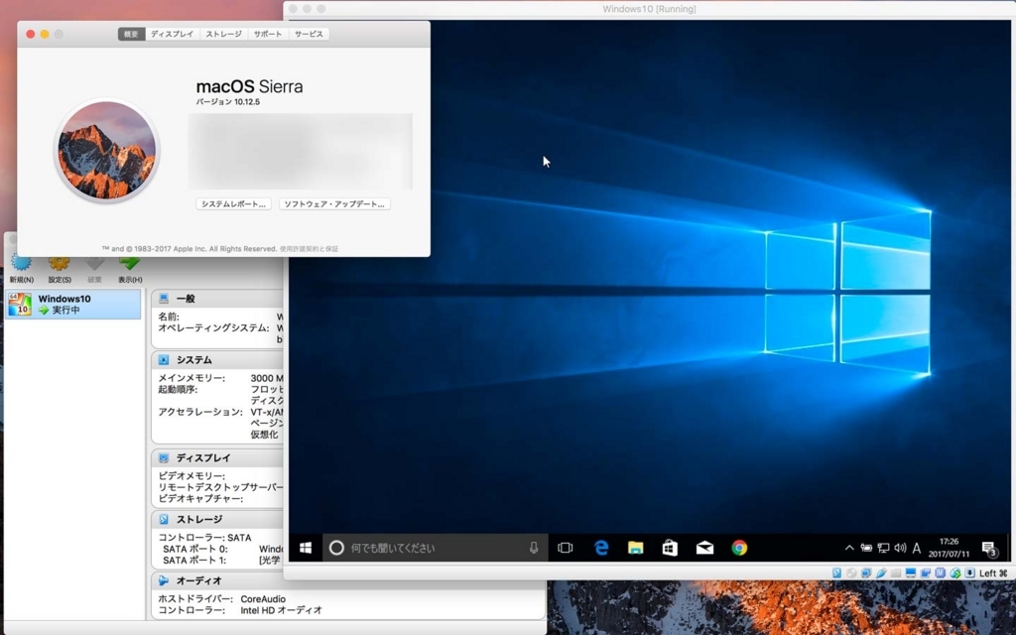Close the About This Mac window

point(31,34)
